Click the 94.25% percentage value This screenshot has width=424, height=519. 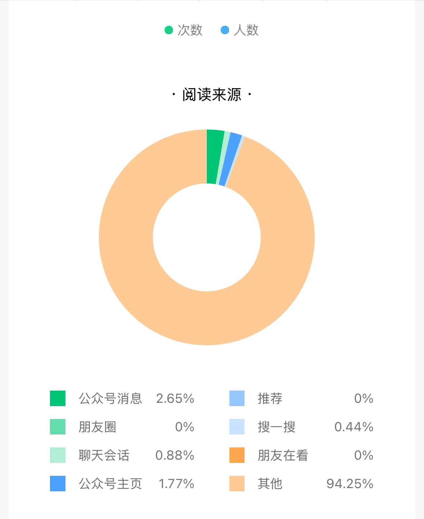pos(350,484)
